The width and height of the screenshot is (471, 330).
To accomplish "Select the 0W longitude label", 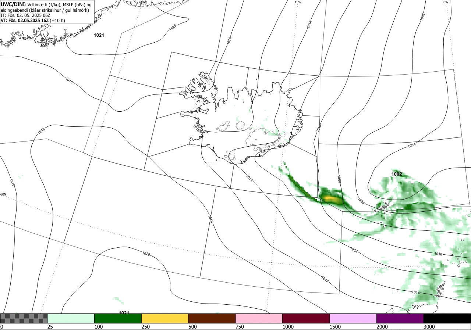I will click(446, 2).
